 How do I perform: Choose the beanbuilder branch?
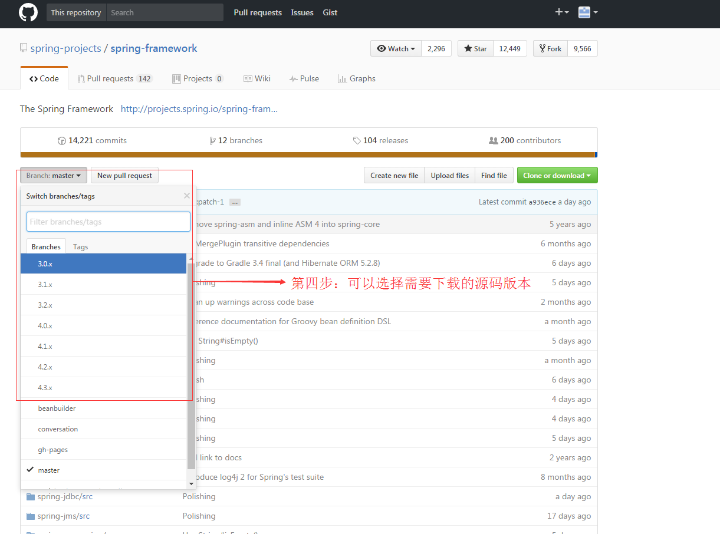point(104,408)
